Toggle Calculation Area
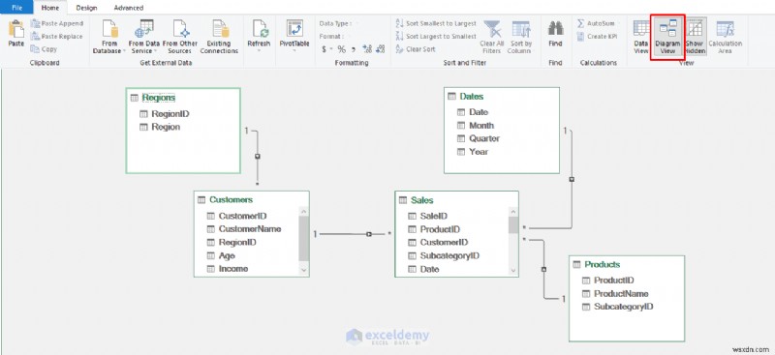 pos(725,37)
